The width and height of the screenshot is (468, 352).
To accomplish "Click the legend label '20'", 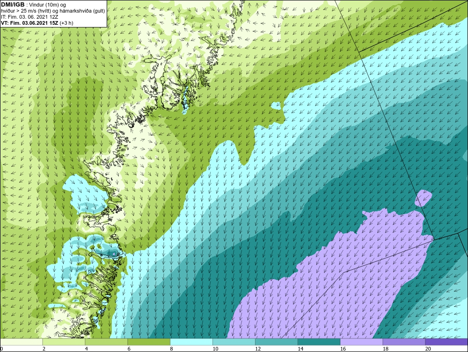I will pos(428,349).
